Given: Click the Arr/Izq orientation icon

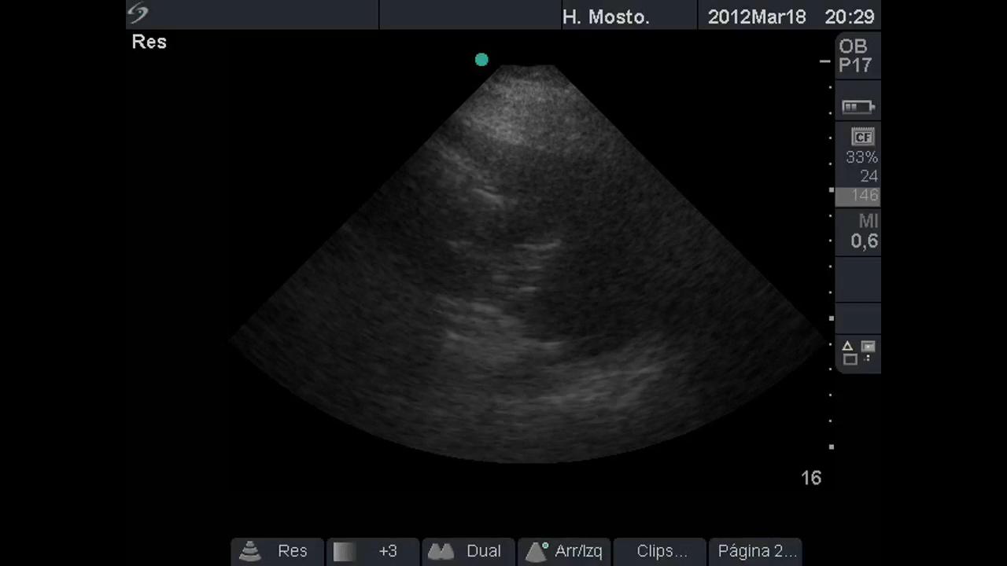Looking at the screenshot, I should [537, 551].
